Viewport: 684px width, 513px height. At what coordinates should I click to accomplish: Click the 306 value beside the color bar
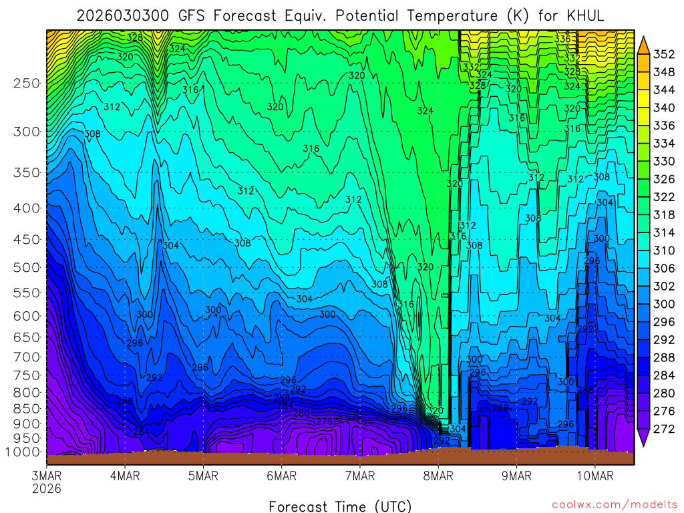coord(664,269)
